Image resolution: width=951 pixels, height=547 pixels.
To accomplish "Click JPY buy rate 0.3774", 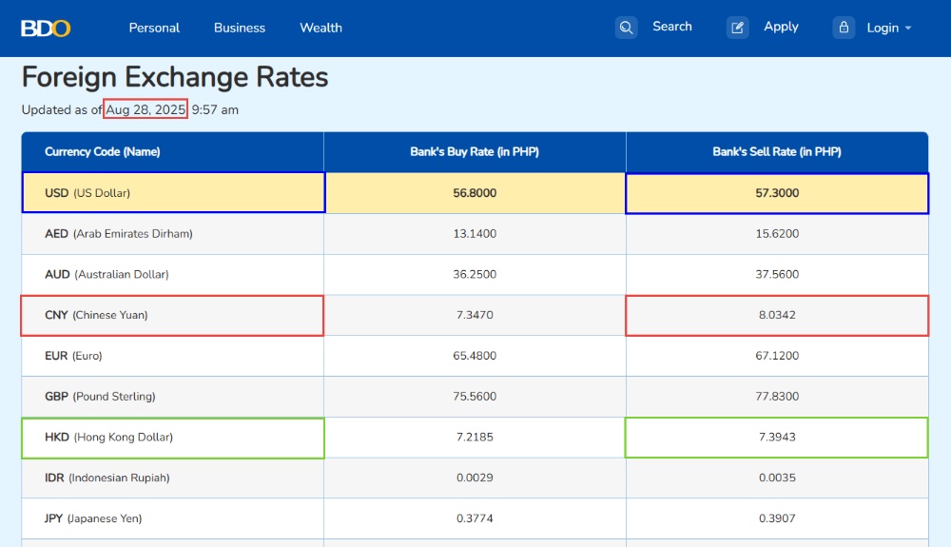I will click(x=475, y=518).
